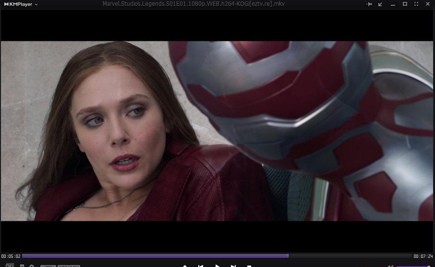
Task: Mute audio with the speaker icon
Action: pos(390,266)
